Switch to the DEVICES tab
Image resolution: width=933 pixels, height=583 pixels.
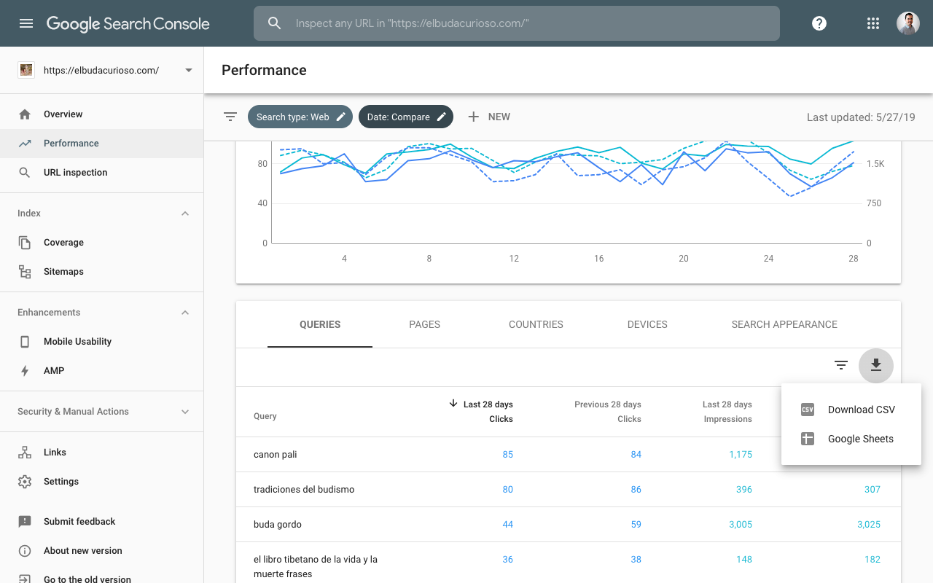pyautogui.click(x=647, y=325)
